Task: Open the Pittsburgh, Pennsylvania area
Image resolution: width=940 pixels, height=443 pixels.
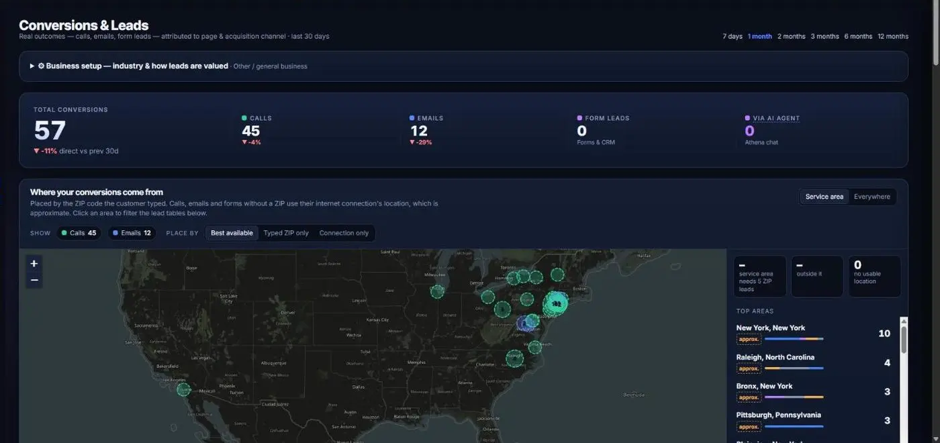Action: click(814, 421)
